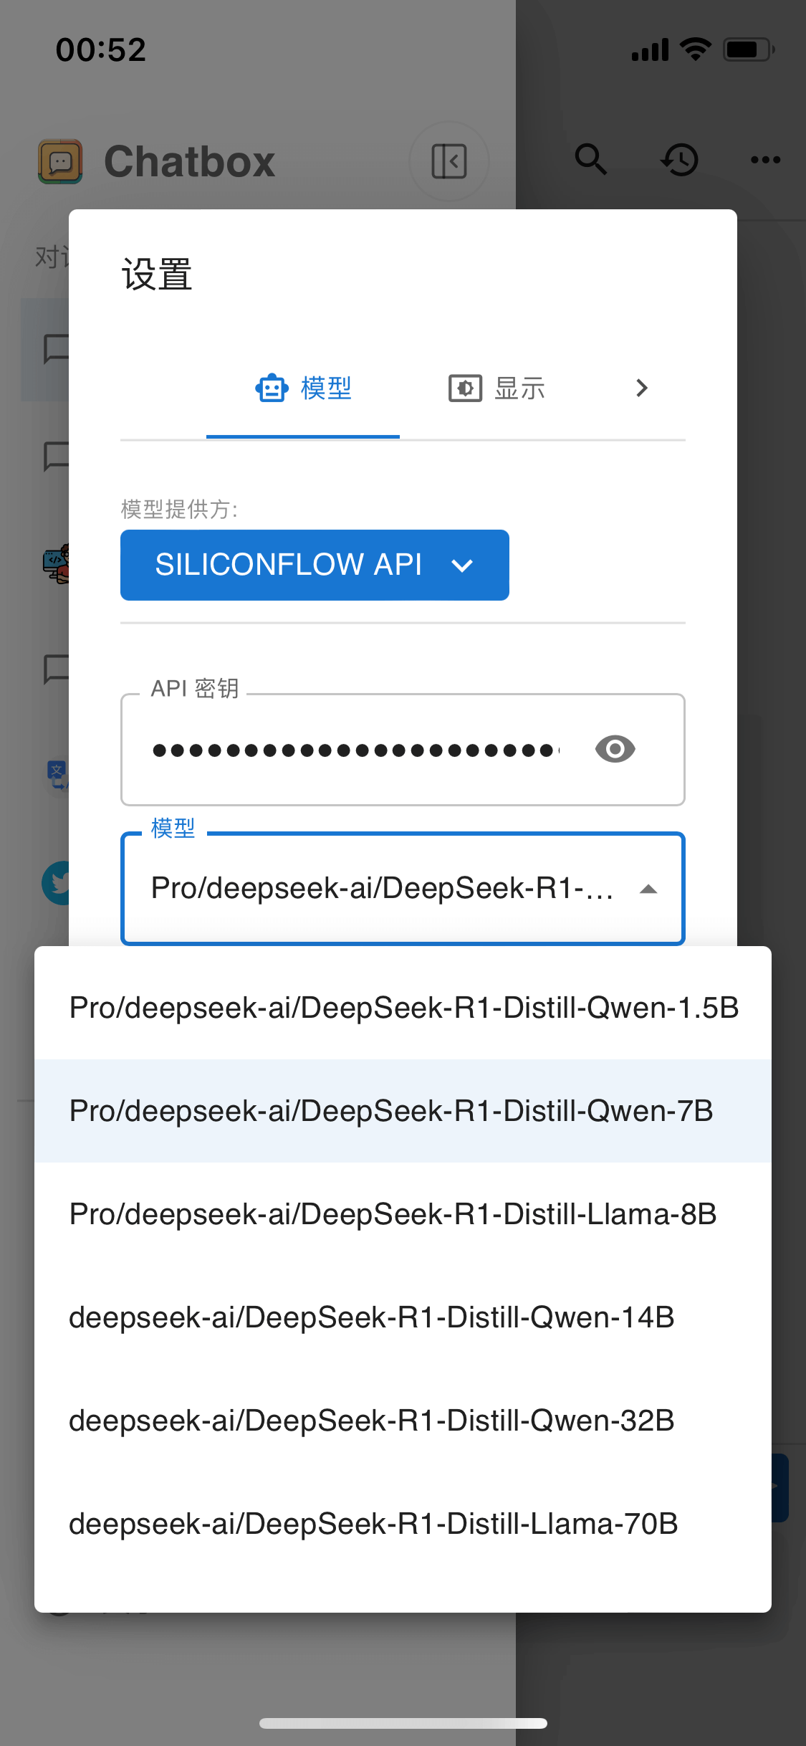Screen dimensions: 806x1746
Task: Open the three-dot more options menu
Action: pos(765,160)
